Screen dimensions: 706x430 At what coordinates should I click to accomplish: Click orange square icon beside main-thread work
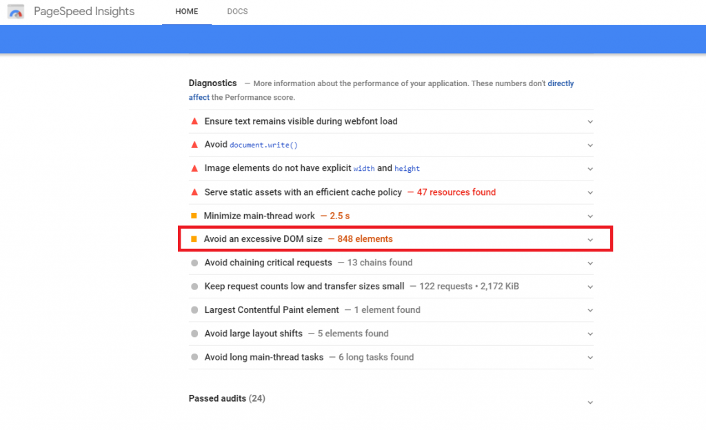194,216
